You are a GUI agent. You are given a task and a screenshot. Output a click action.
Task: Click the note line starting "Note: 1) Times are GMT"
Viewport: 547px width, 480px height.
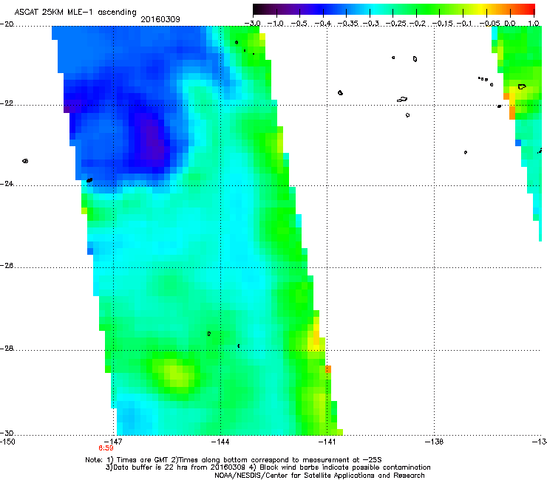pos(234,460)
